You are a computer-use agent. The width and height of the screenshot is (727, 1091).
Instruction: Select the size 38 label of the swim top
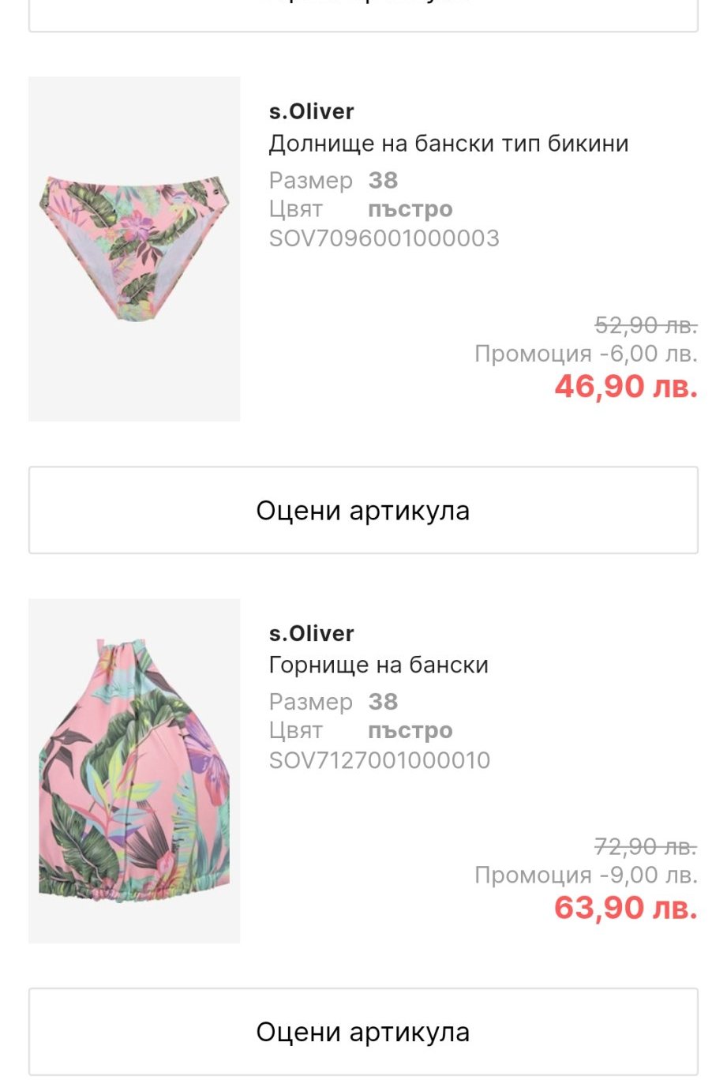coord(383,702)
